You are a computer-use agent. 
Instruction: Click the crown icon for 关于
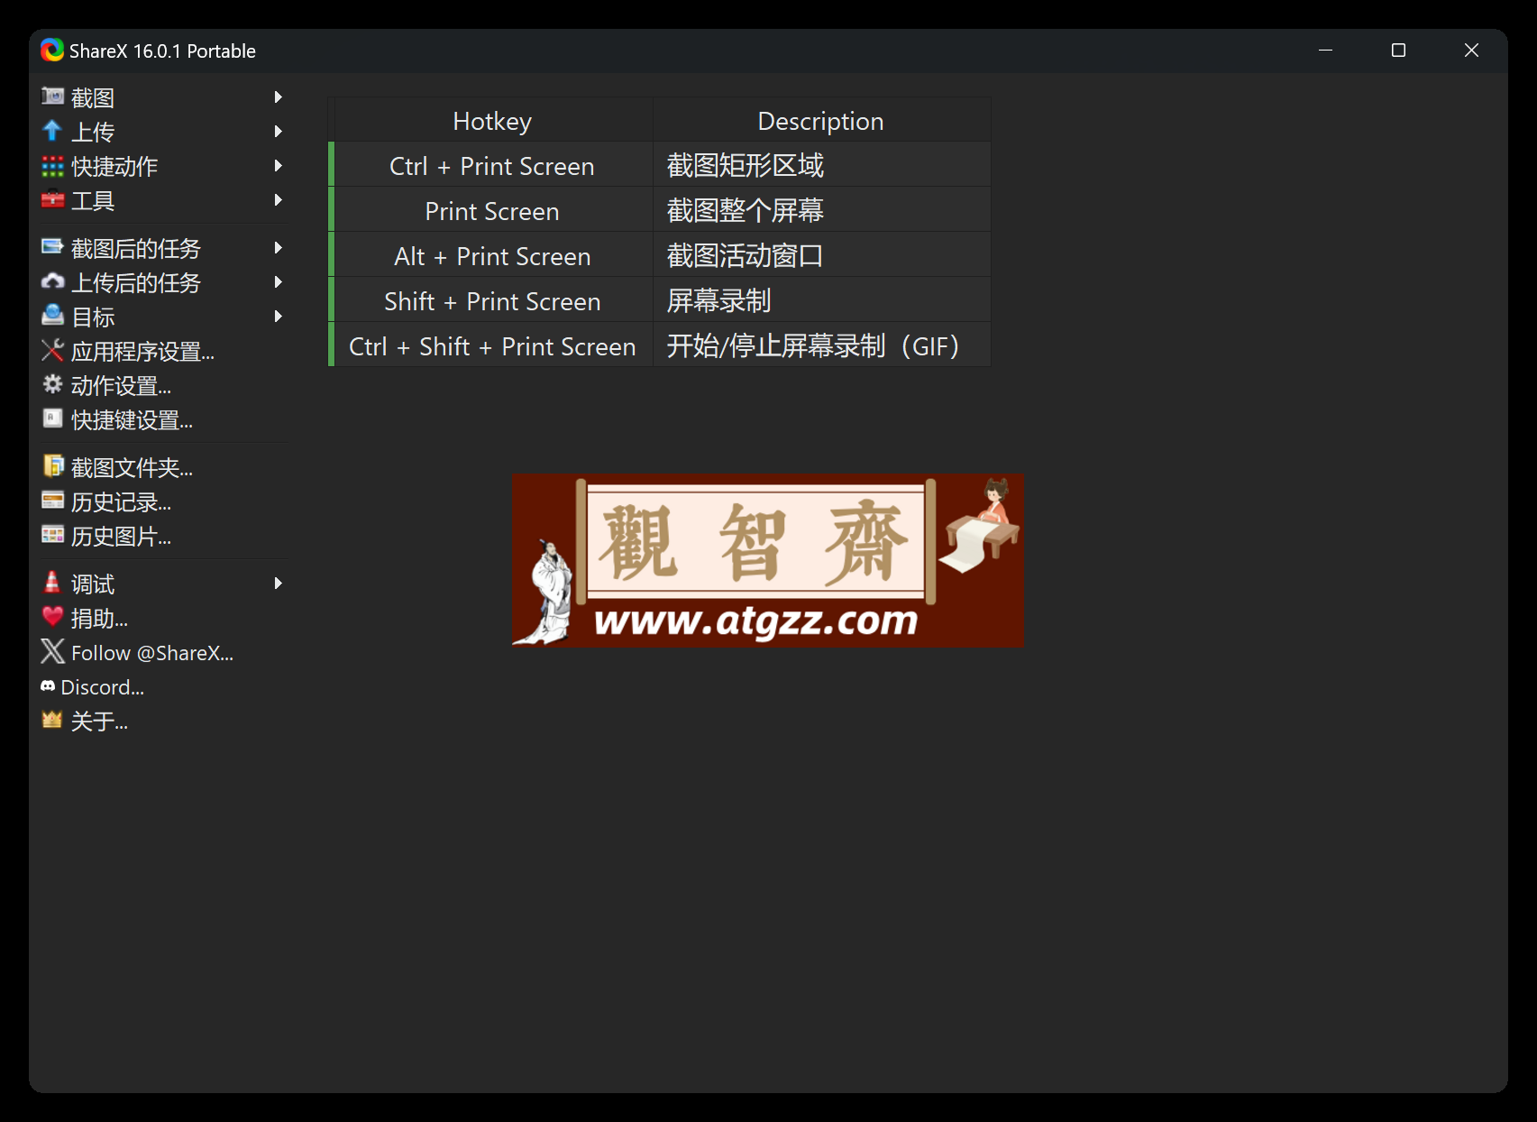pyautogui.click(x=52, y=720)
